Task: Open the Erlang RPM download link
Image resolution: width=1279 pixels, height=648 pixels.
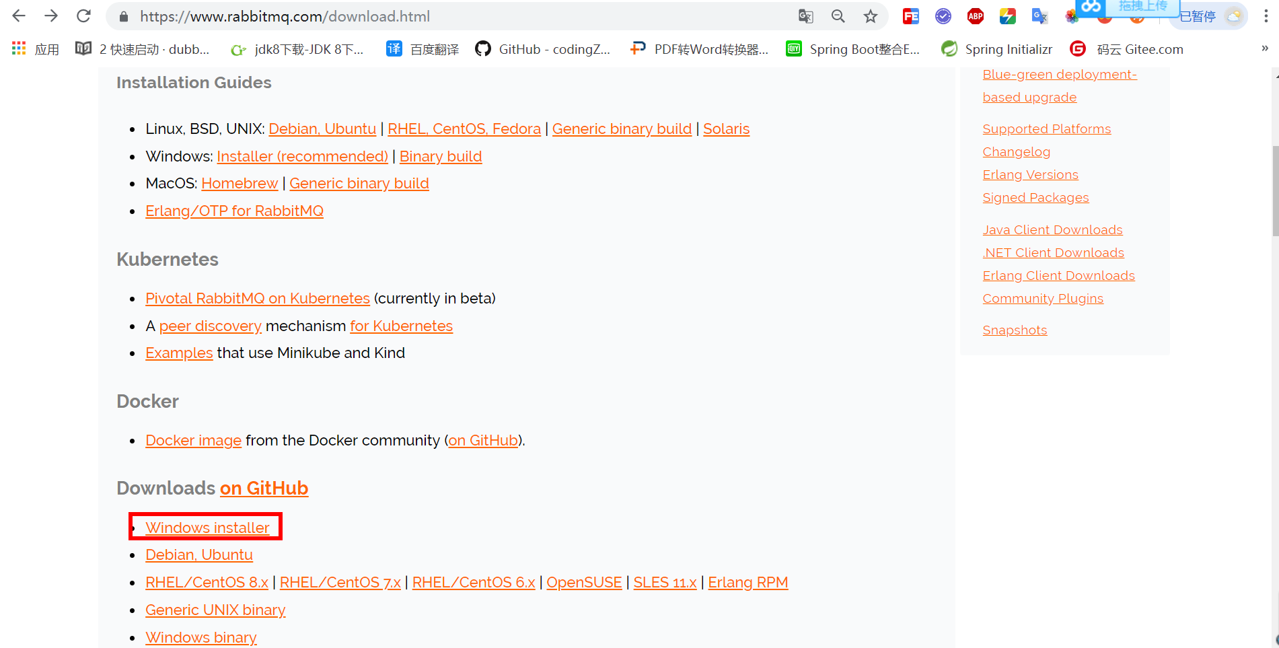Action: click(748, 582)
